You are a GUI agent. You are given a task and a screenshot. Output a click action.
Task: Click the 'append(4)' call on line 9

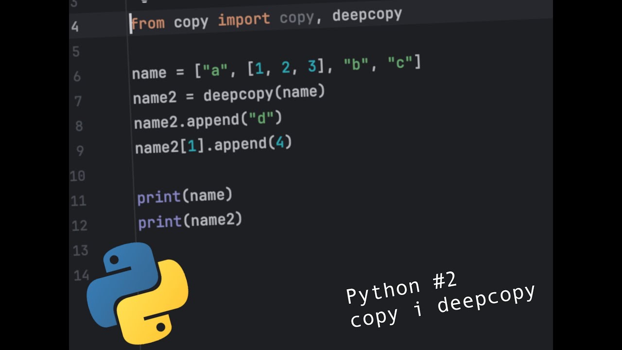pyautogui.click(x=253, y=144)
